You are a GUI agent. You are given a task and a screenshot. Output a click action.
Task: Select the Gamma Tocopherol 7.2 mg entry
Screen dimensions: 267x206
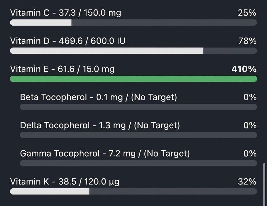click(105, 153)
